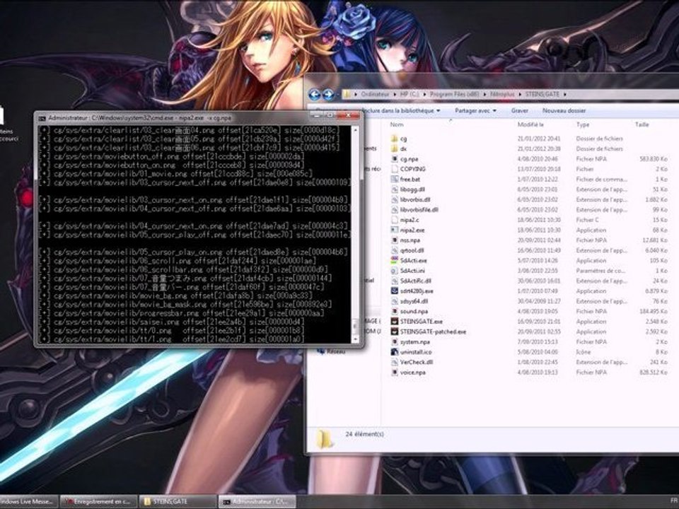Expand the arrow after Nitroplus breadcrumb
The height and width of the screenshot is (509, 679).
[520, 94]
